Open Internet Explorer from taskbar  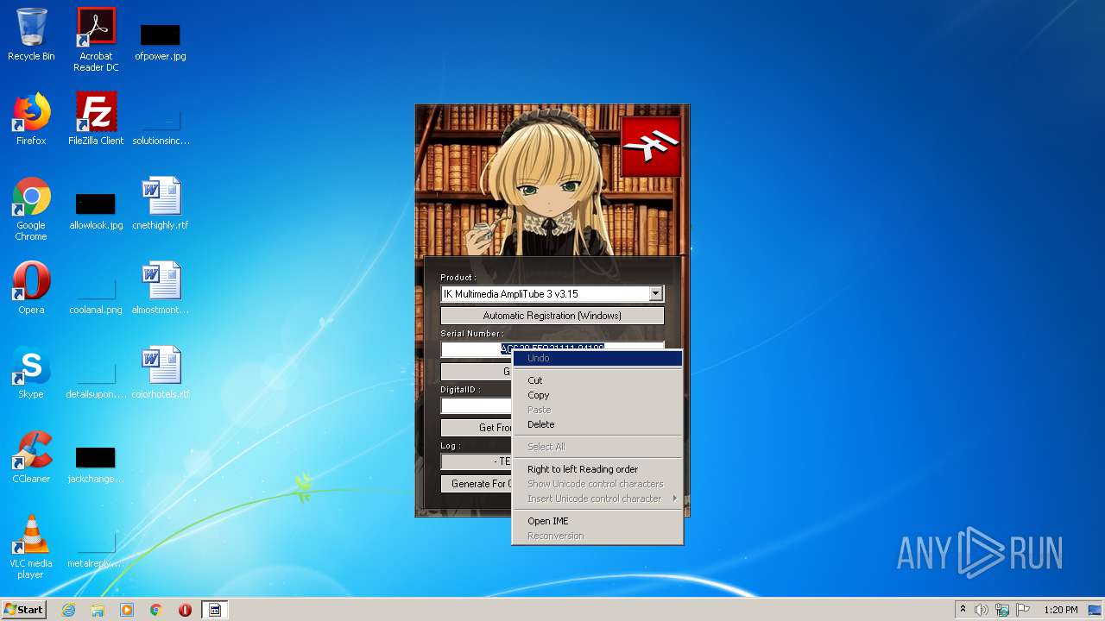(x=68, y=610)
